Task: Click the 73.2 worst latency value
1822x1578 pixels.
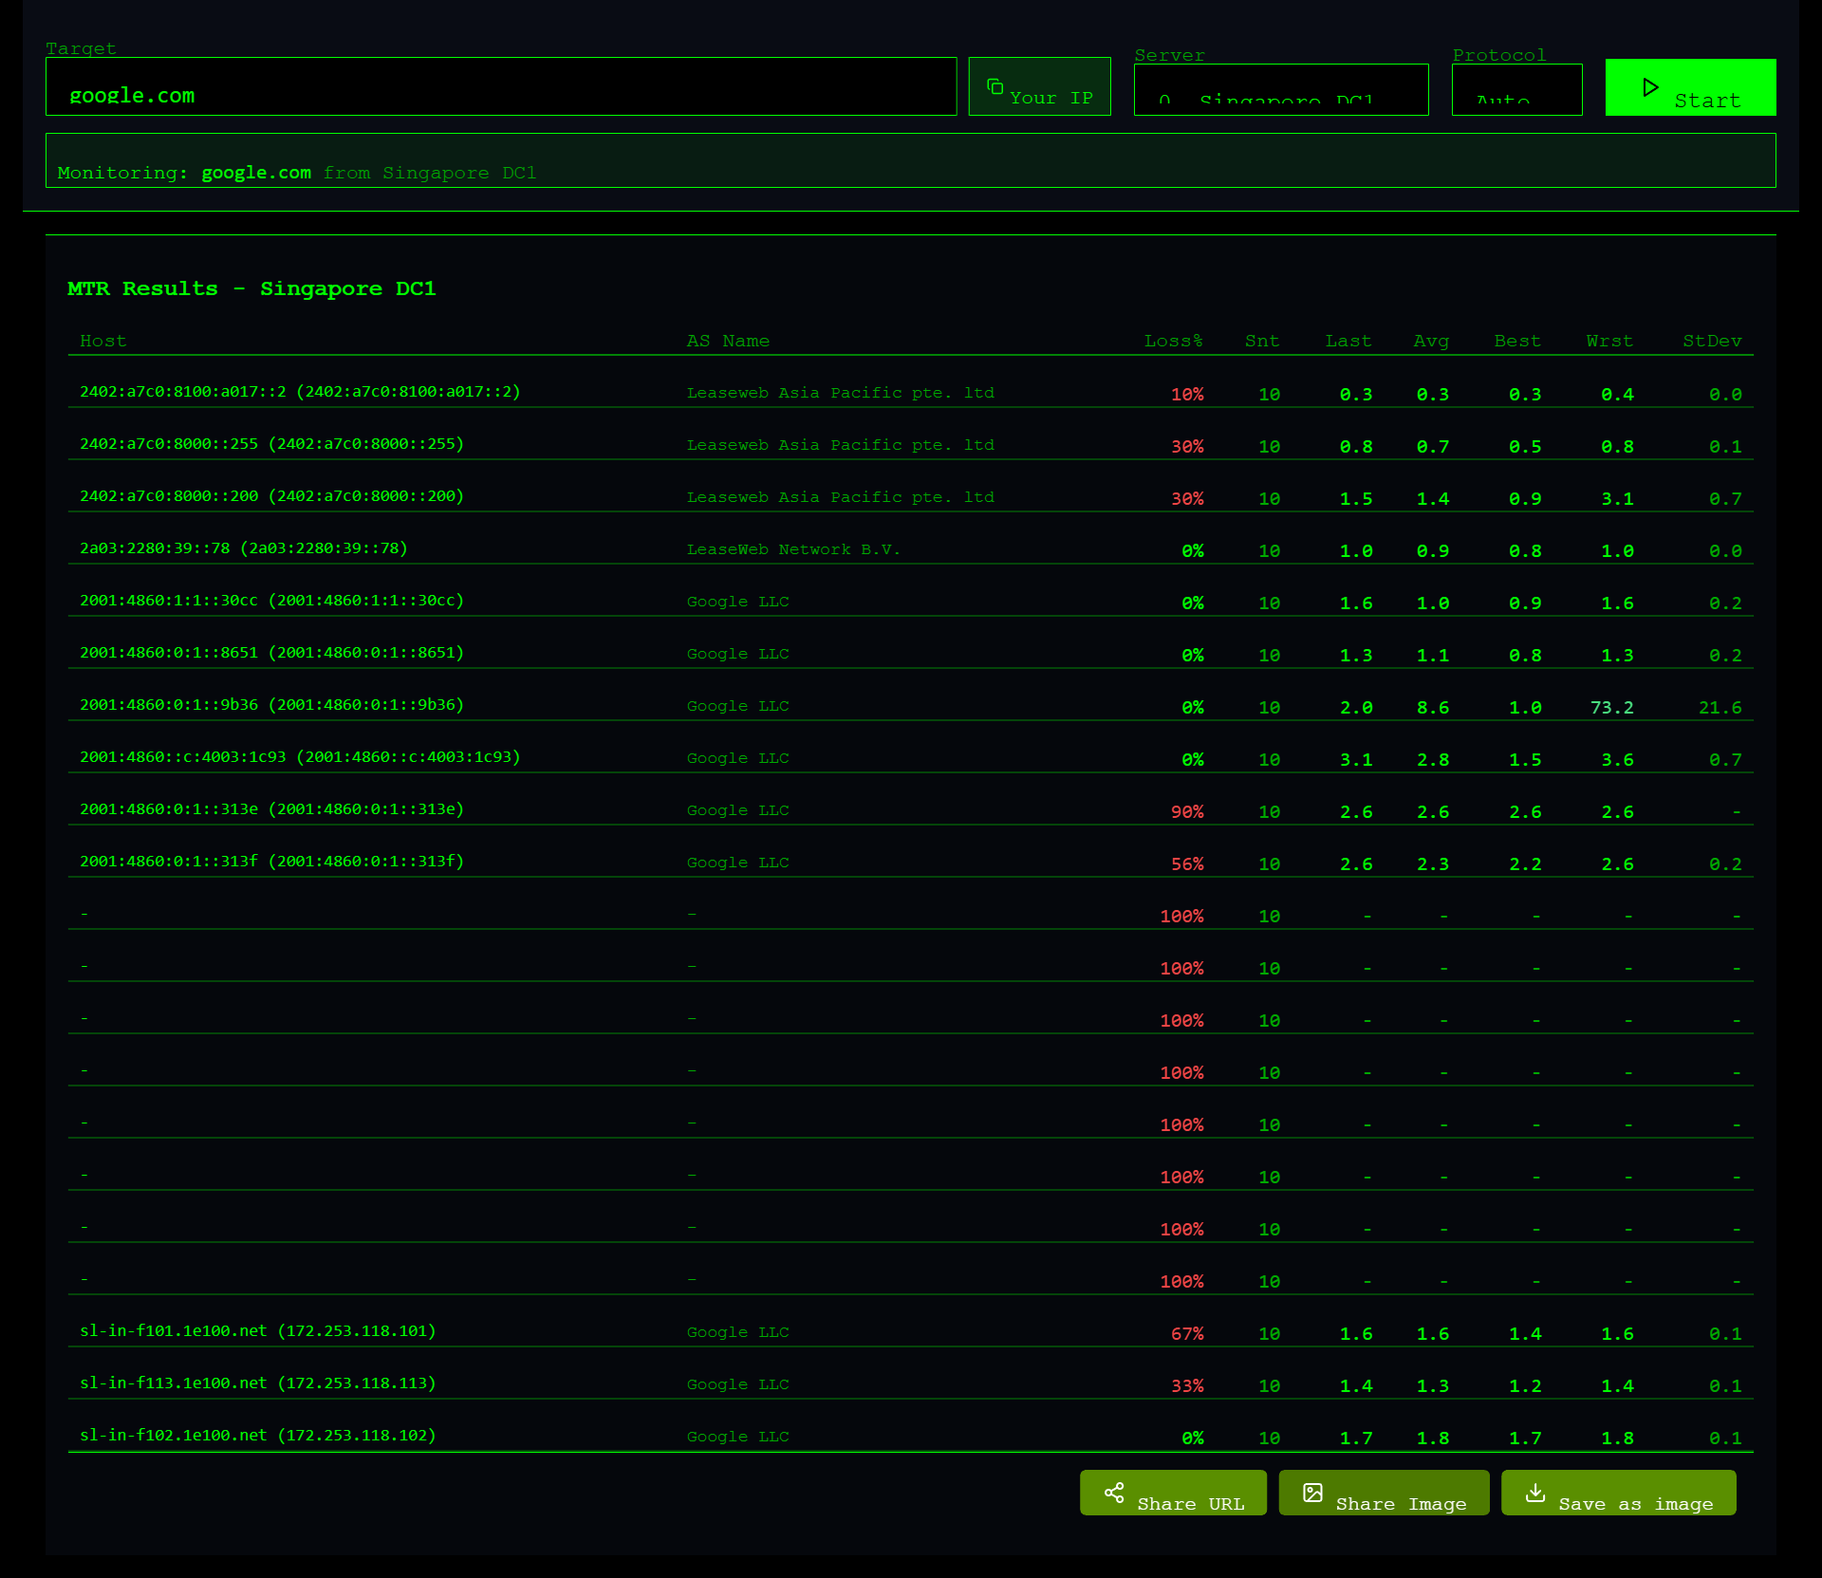Action: [1611, 708]
